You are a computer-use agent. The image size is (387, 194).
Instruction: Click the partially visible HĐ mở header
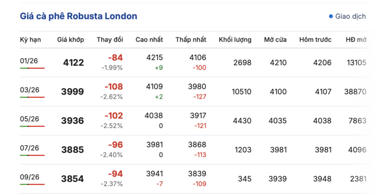pyautogui.click(x=356, y=40)
